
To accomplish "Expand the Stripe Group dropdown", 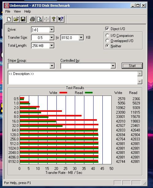I will tap(52, 66).
